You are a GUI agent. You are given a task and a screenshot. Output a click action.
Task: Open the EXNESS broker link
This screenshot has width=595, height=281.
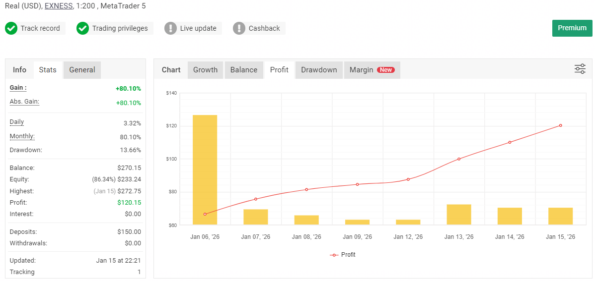(x=59, y=6)
